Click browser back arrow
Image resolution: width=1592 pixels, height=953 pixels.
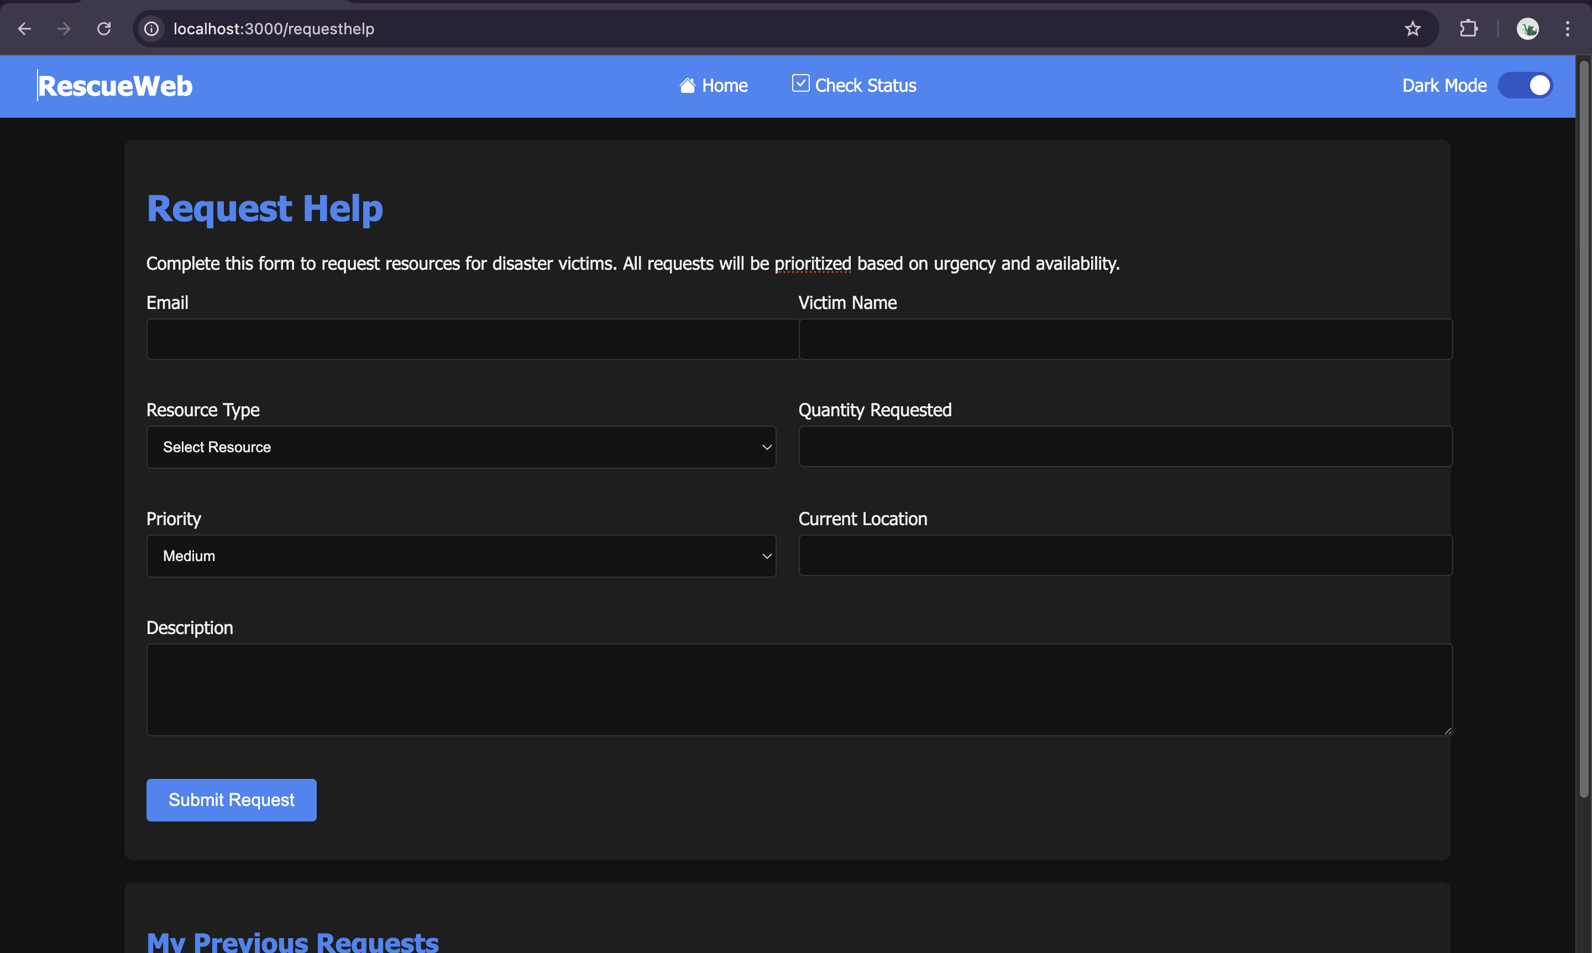(x=24, y=29)
